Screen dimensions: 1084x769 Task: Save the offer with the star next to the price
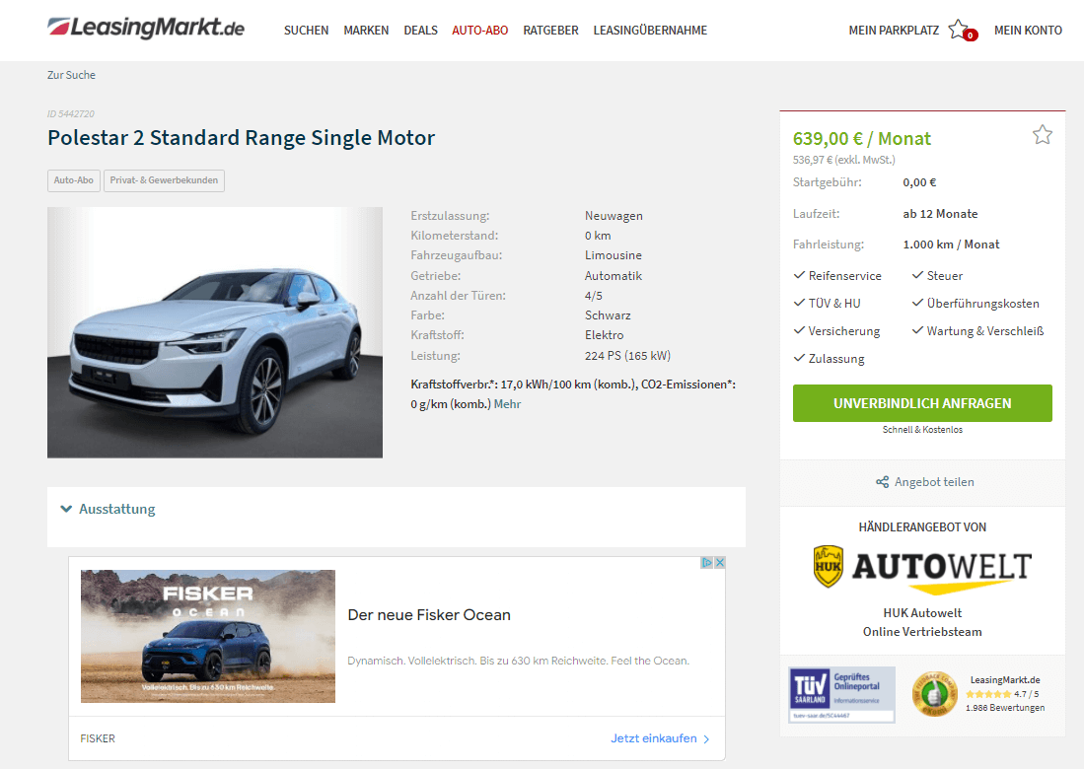click(1042, 134)
